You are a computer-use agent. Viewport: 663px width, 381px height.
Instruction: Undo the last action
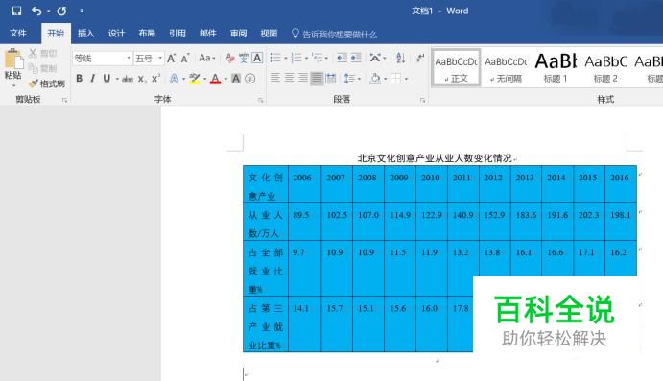coord(36,11)
